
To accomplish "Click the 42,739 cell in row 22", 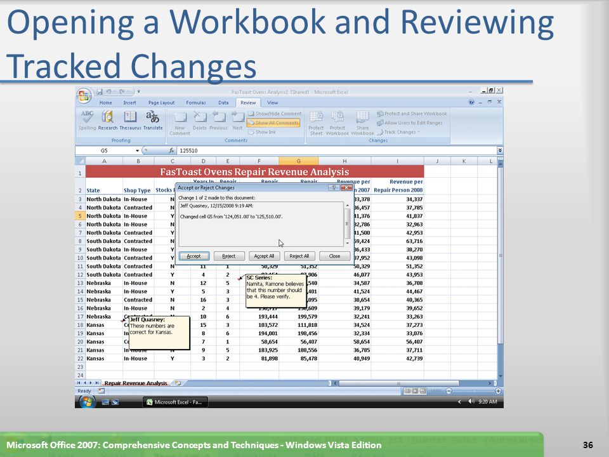I will (397, 358).
